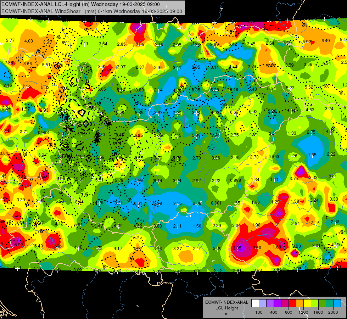
Task: Select the WindShear 0-1km title line
Action: [x=91, y=11]
